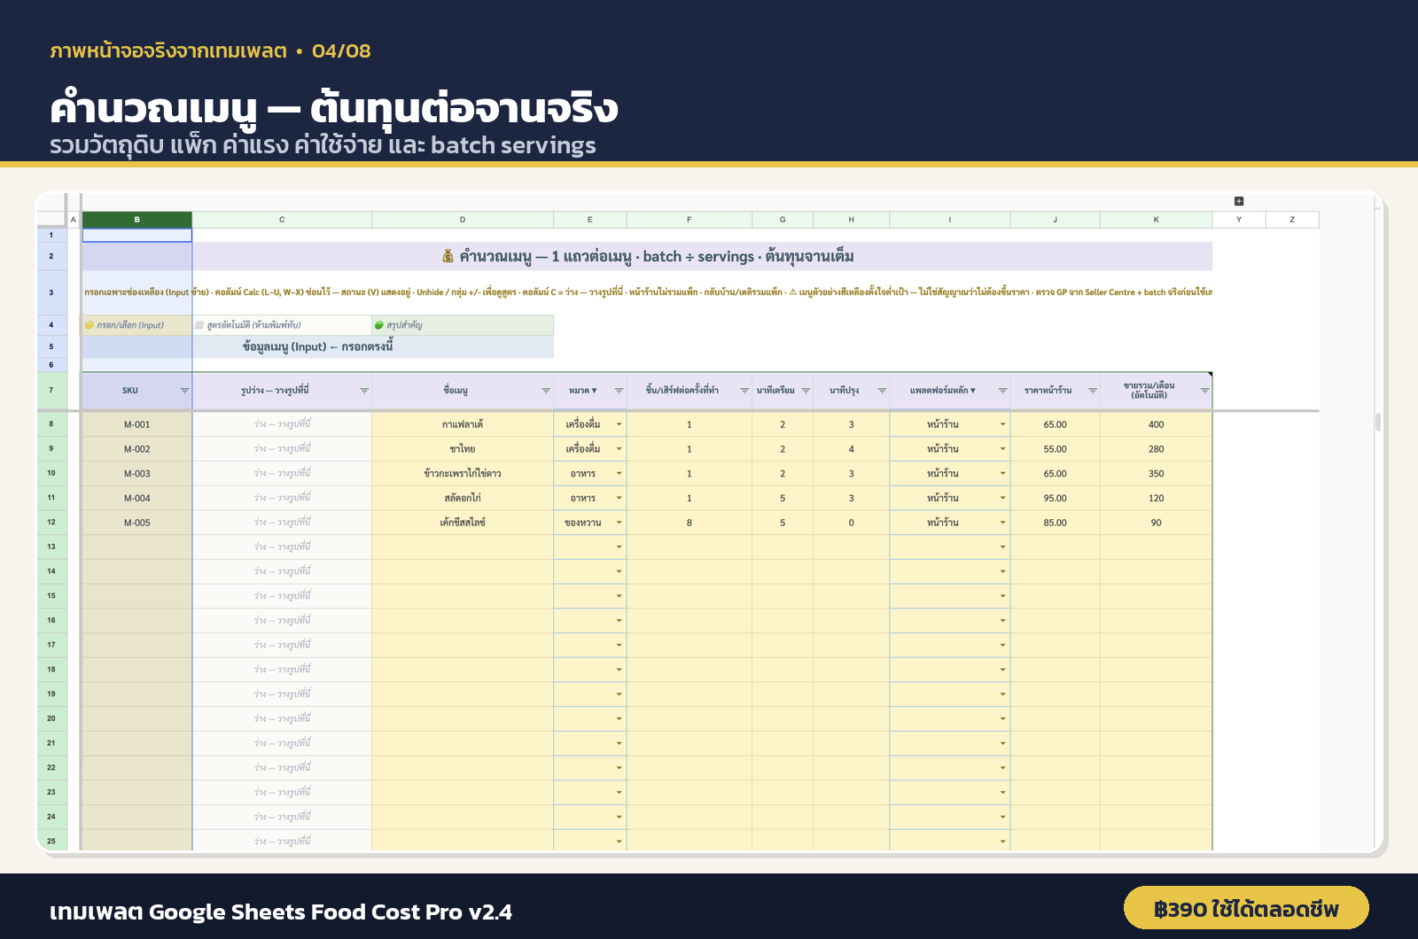Open empty category dropdown in row 13

(619, 547)
